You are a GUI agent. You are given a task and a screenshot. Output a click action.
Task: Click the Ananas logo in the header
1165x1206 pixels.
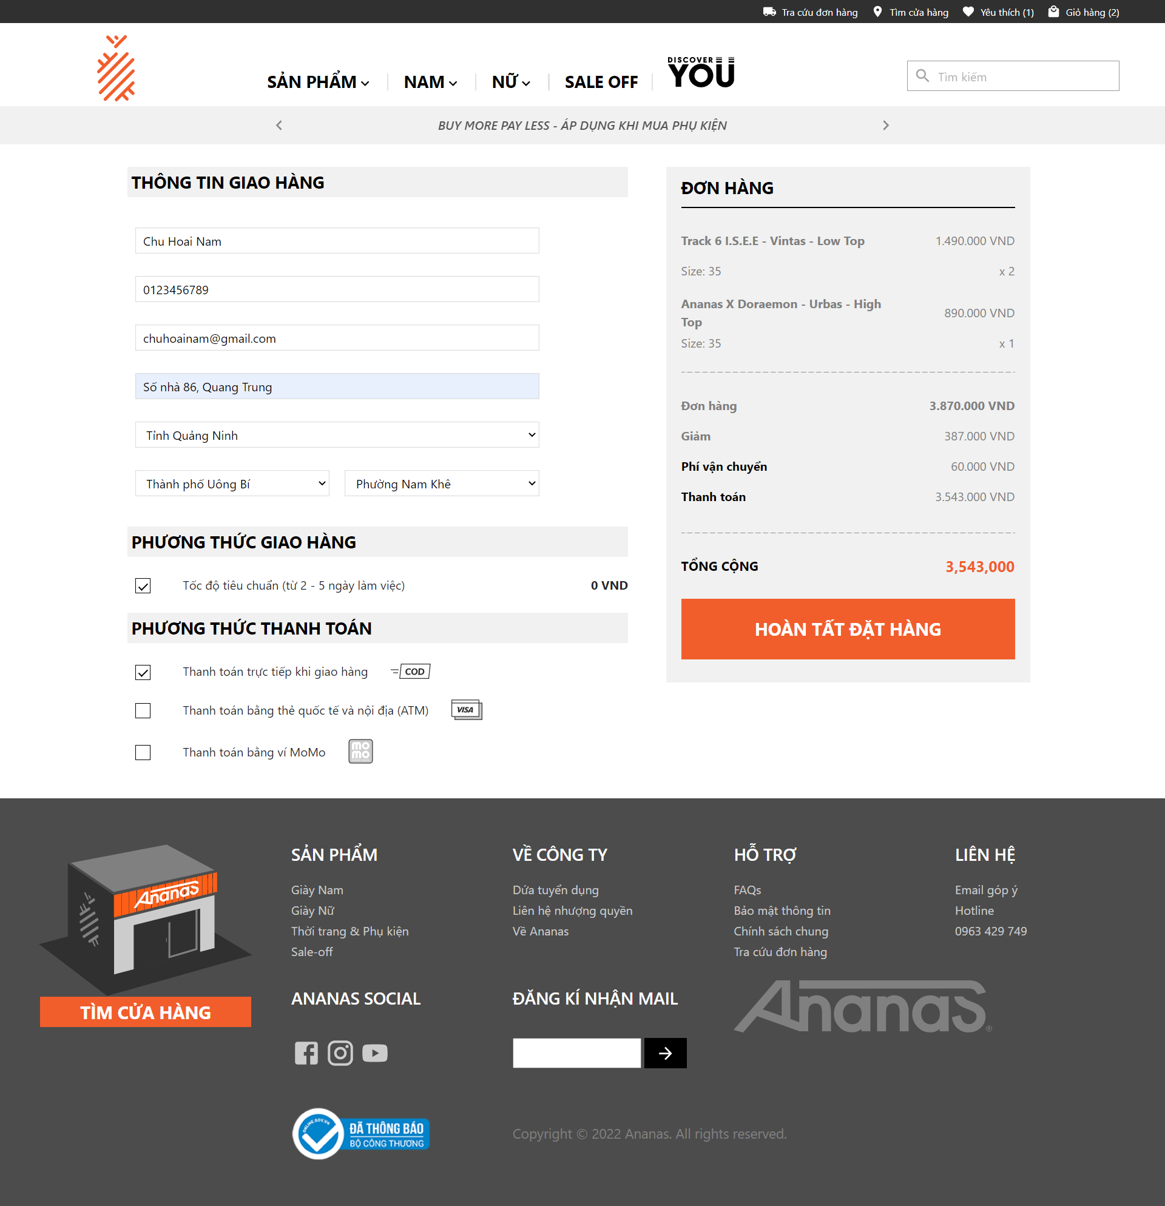(117, 68)
